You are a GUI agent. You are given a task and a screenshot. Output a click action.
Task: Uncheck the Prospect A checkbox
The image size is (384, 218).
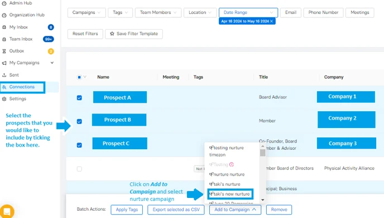79,98
